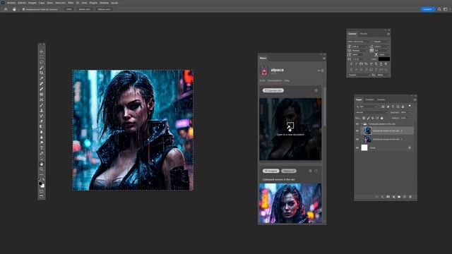This screenshot has height=254, width=452.
Task: Click the black text color swatch
Action: click(x=384, y=59)
